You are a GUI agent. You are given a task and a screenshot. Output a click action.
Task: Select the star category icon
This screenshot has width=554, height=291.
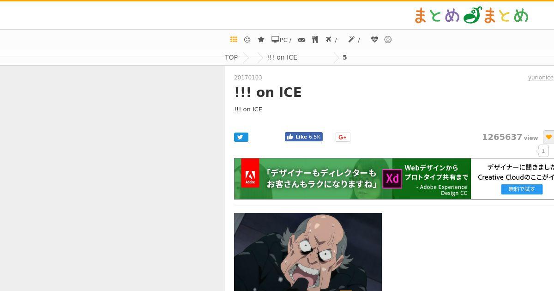coord(261,40)
